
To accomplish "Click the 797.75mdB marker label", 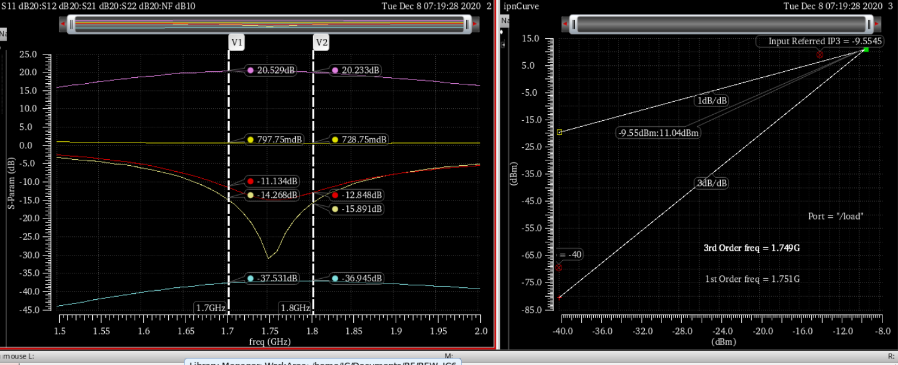I will click(274, 139).
